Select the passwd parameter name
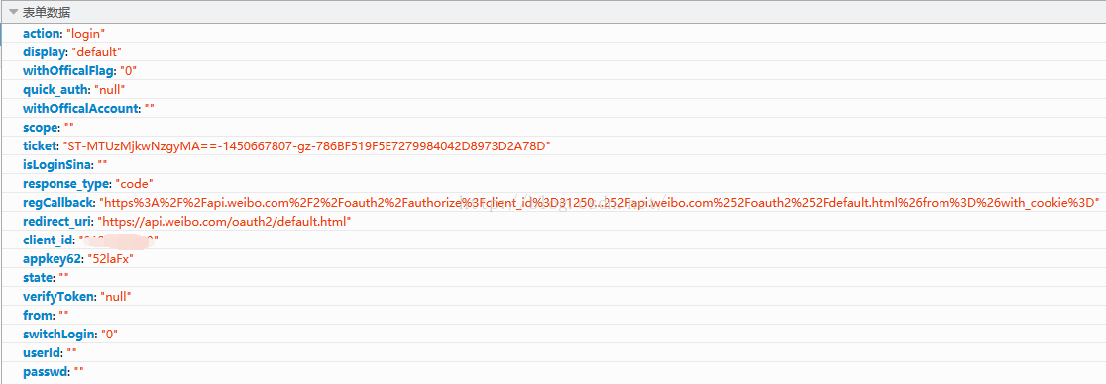 point(45,371)
